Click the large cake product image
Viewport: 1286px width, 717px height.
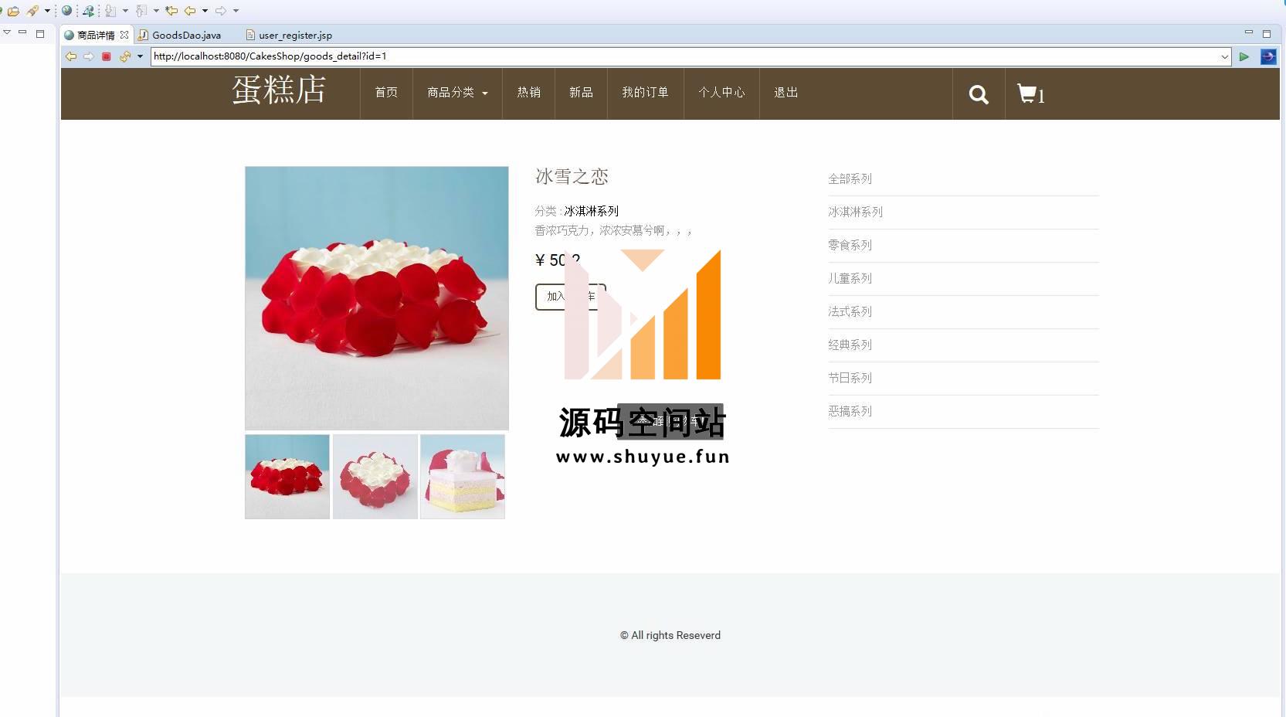377,298
